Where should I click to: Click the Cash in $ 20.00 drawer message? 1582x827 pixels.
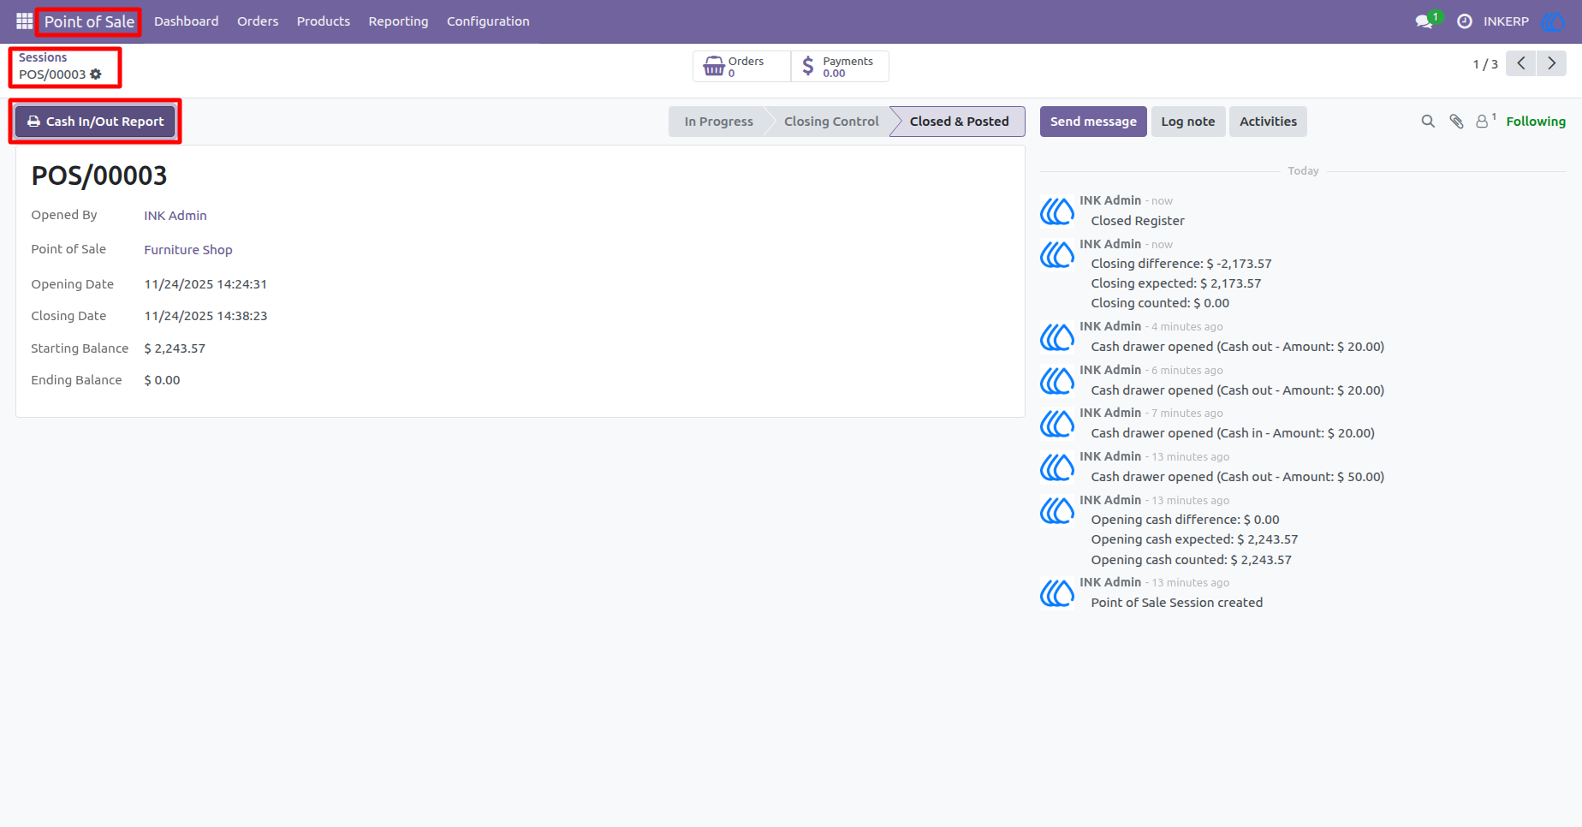[x=1233, y=433]
